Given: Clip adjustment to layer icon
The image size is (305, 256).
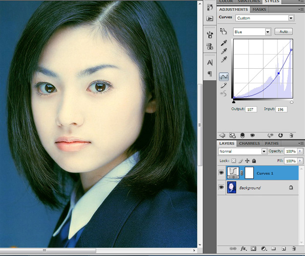Looking at the screenshot, I should click(x=242, y=135).
